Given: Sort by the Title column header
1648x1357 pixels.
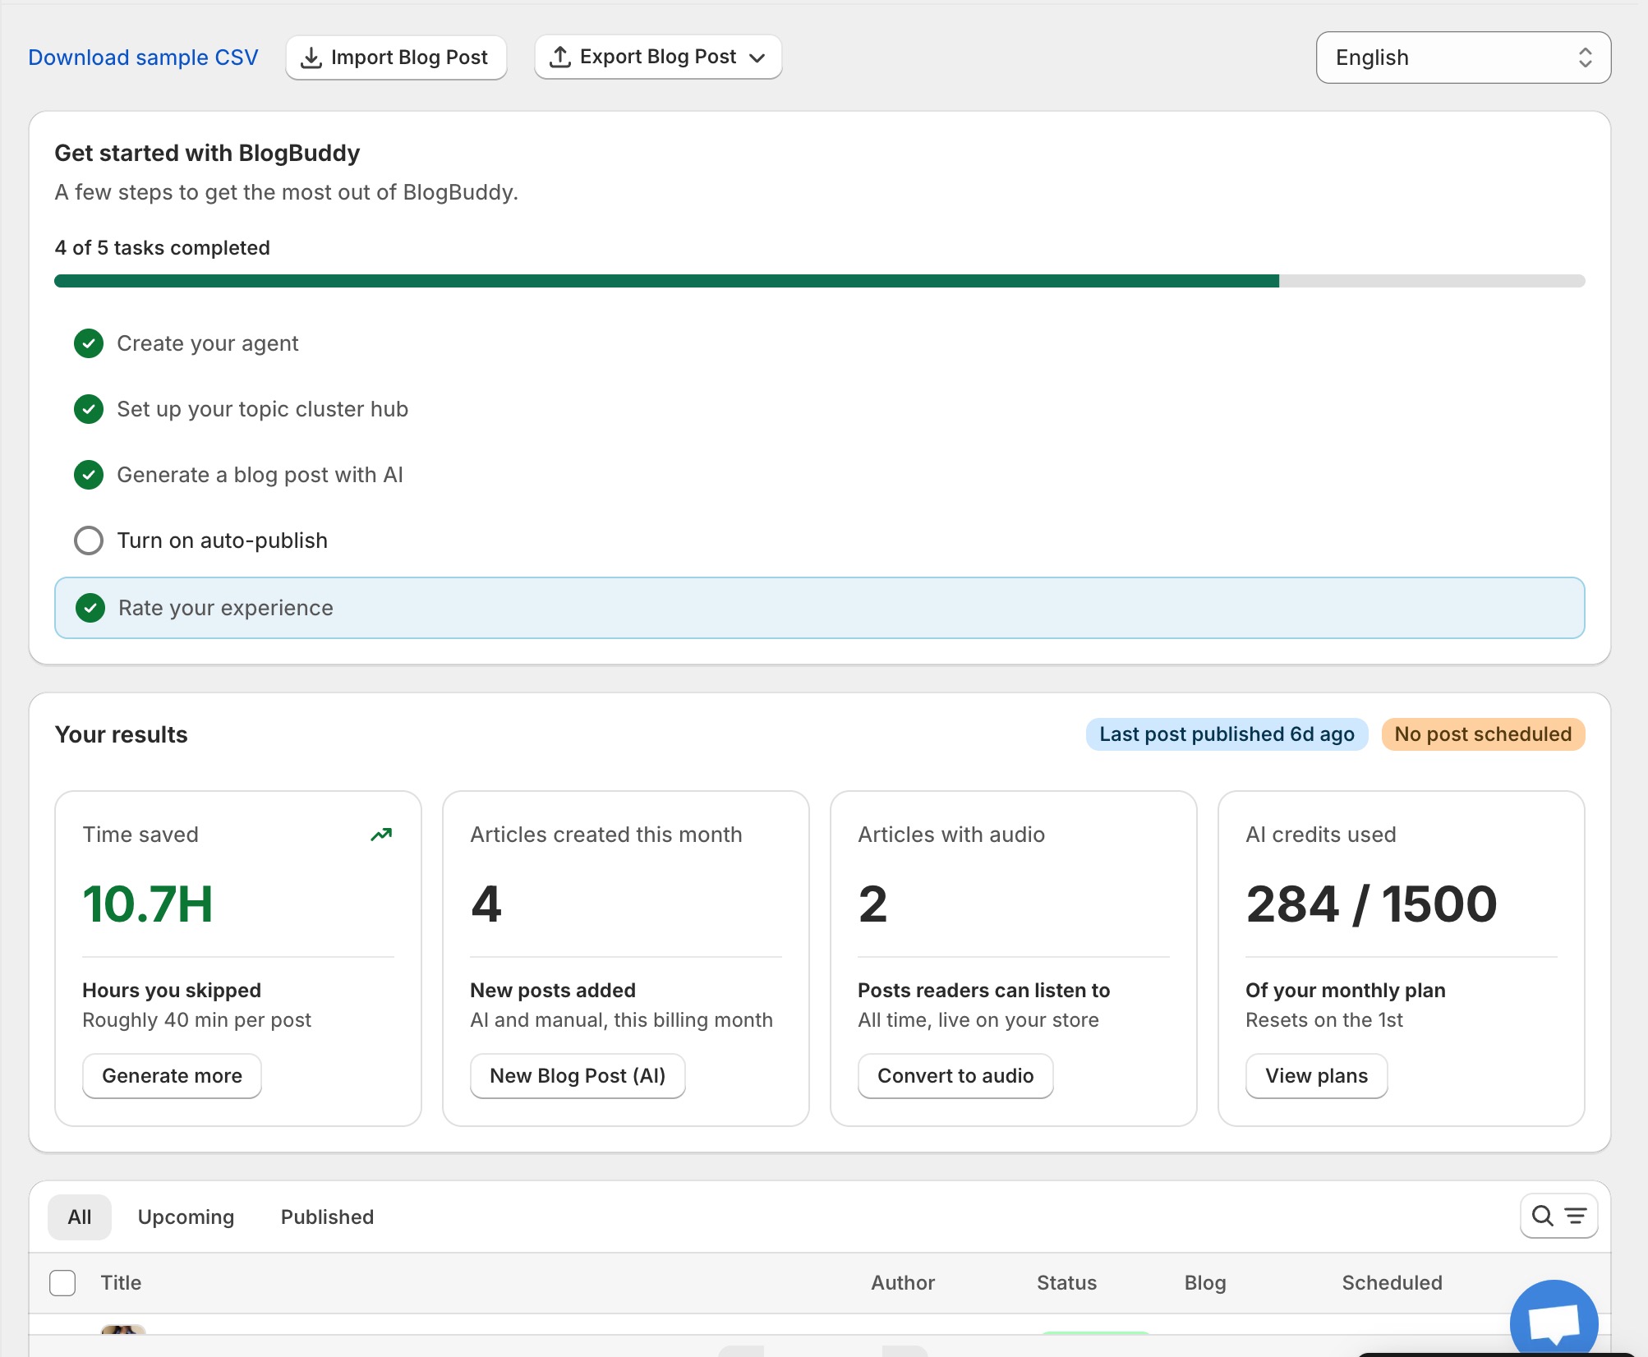Looking at the screenshot, I should 121,1283.
